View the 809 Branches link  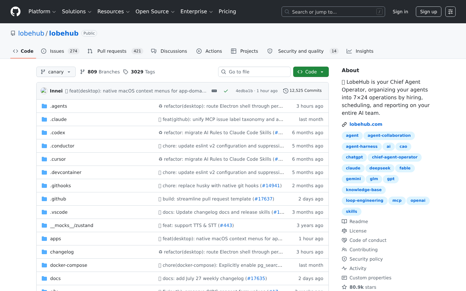[100, 72]
